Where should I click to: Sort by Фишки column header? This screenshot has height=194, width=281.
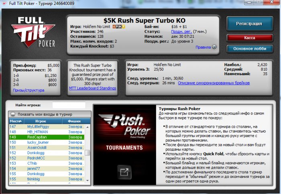76,121
